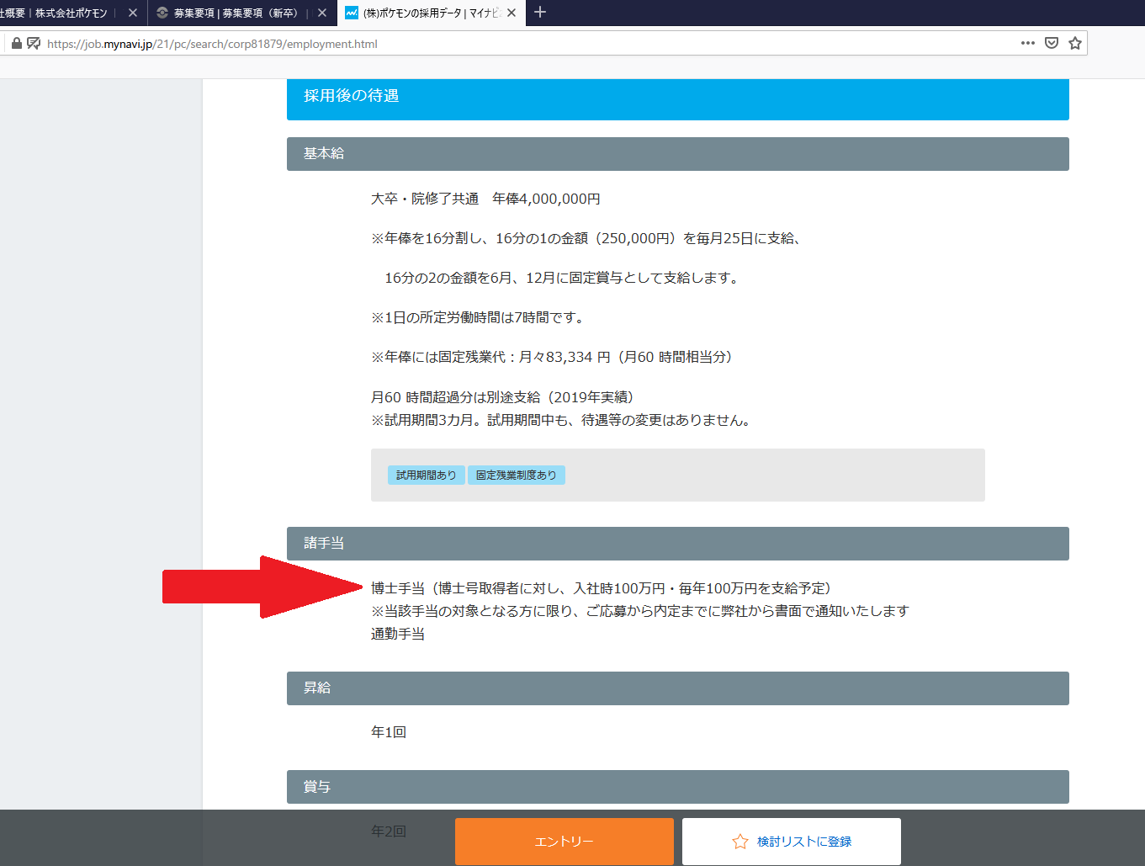
Task: Collapse the 基本給 section header
Action: point(677,153)
